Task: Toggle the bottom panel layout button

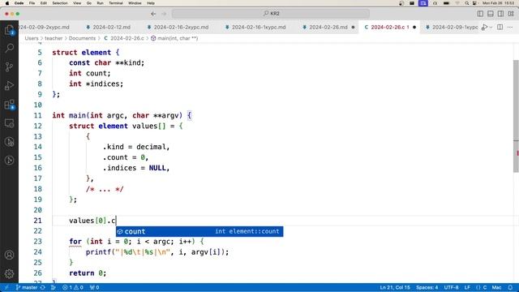Action: [491, 14]
